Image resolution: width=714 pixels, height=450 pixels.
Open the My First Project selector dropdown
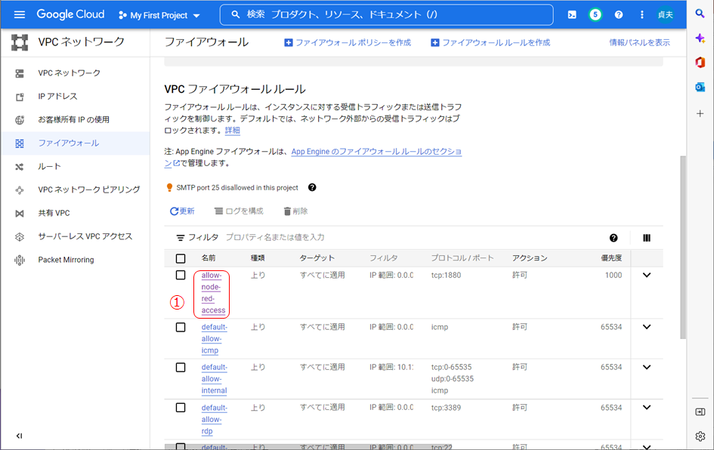159,15
